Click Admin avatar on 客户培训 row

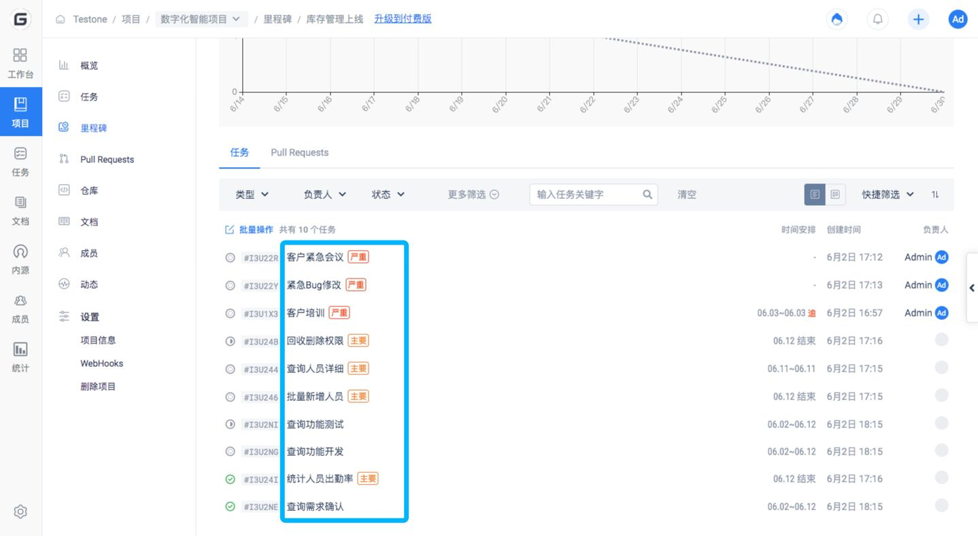click(x=941, y=313)
